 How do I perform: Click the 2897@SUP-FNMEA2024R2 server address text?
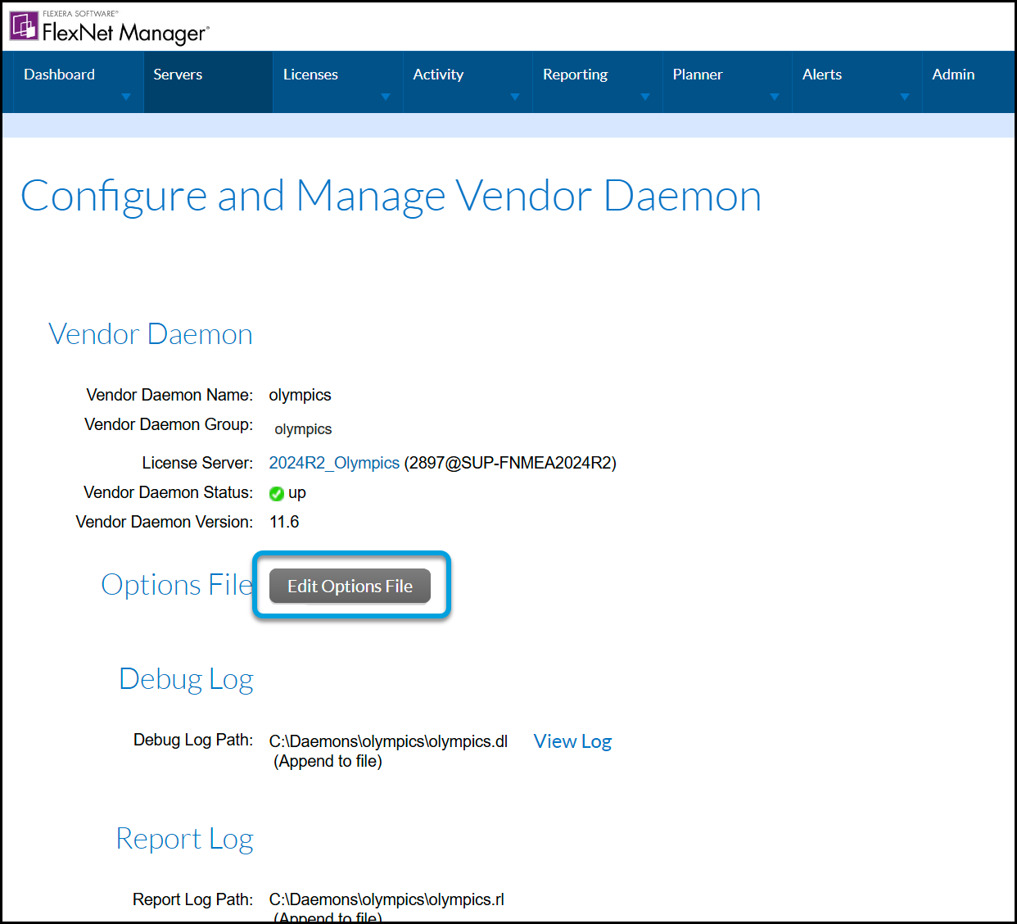pyautogui.click(x=510, y=463)
